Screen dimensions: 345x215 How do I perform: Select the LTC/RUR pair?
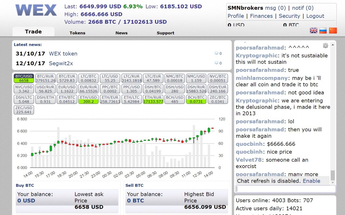coord(131,78)
